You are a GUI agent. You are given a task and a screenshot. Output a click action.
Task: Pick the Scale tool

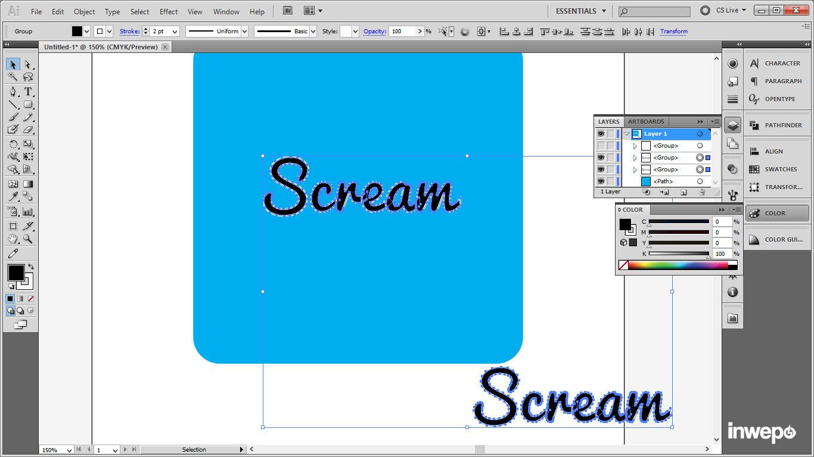(x=27, y=144)
